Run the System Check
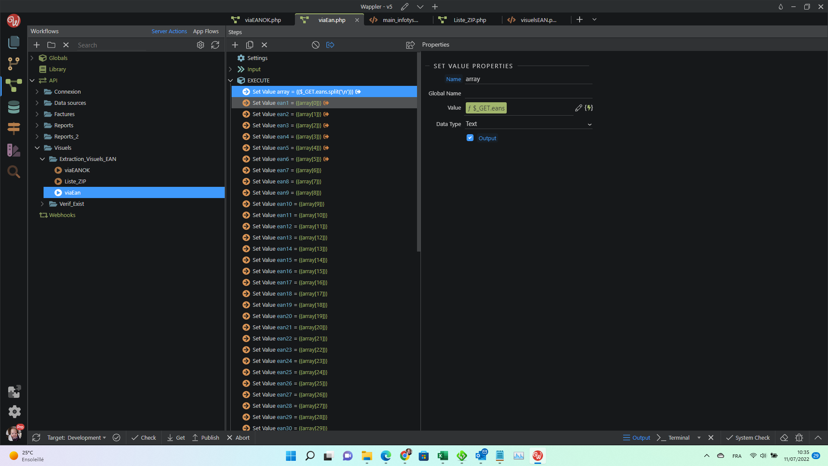Viewport: 828px width, 466px height. pyautogui.click(x=748, y=438)
